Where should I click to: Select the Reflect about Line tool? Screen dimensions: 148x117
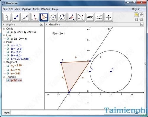[81, 17]
